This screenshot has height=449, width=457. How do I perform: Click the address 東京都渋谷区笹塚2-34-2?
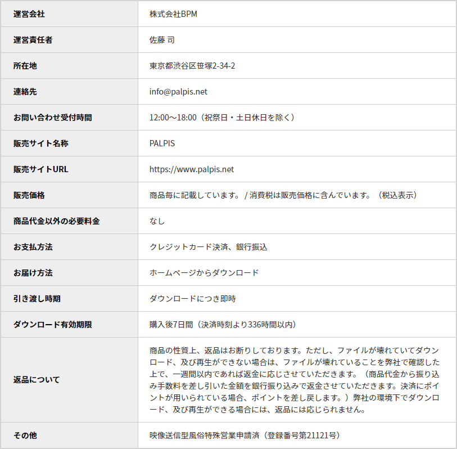point(192,66)
